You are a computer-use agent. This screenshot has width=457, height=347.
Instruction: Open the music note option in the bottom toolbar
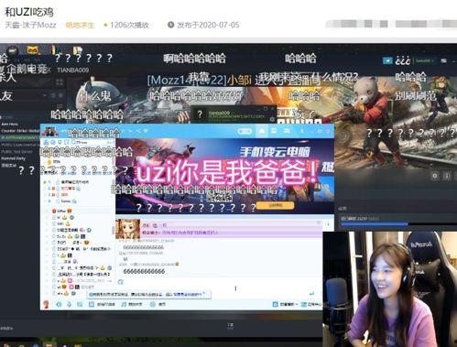pos(124,304)
